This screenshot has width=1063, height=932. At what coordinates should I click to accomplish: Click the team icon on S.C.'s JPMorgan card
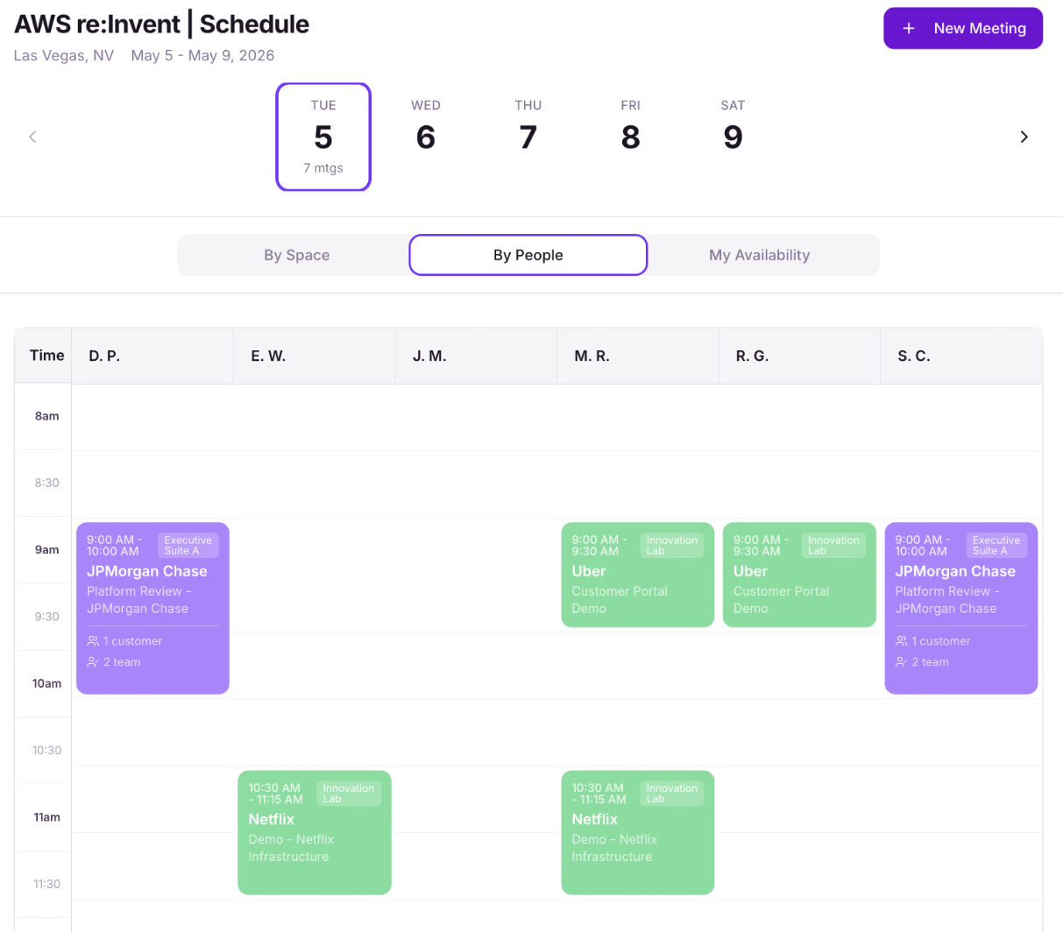tap(901, 662)
